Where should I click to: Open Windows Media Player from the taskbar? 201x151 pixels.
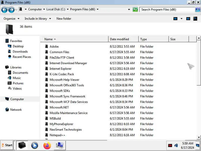pyautogui.click(x=34, y=145)
